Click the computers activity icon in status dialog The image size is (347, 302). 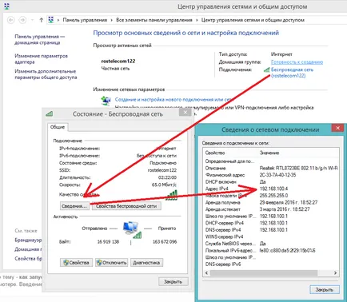click(132, 230)
